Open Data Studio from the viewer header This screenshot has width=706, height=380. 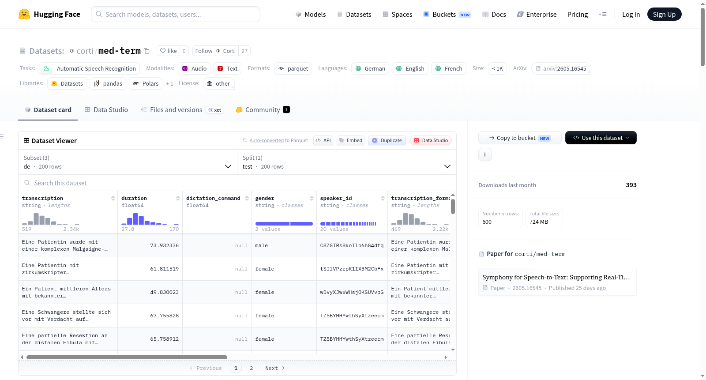click(431, 141)
